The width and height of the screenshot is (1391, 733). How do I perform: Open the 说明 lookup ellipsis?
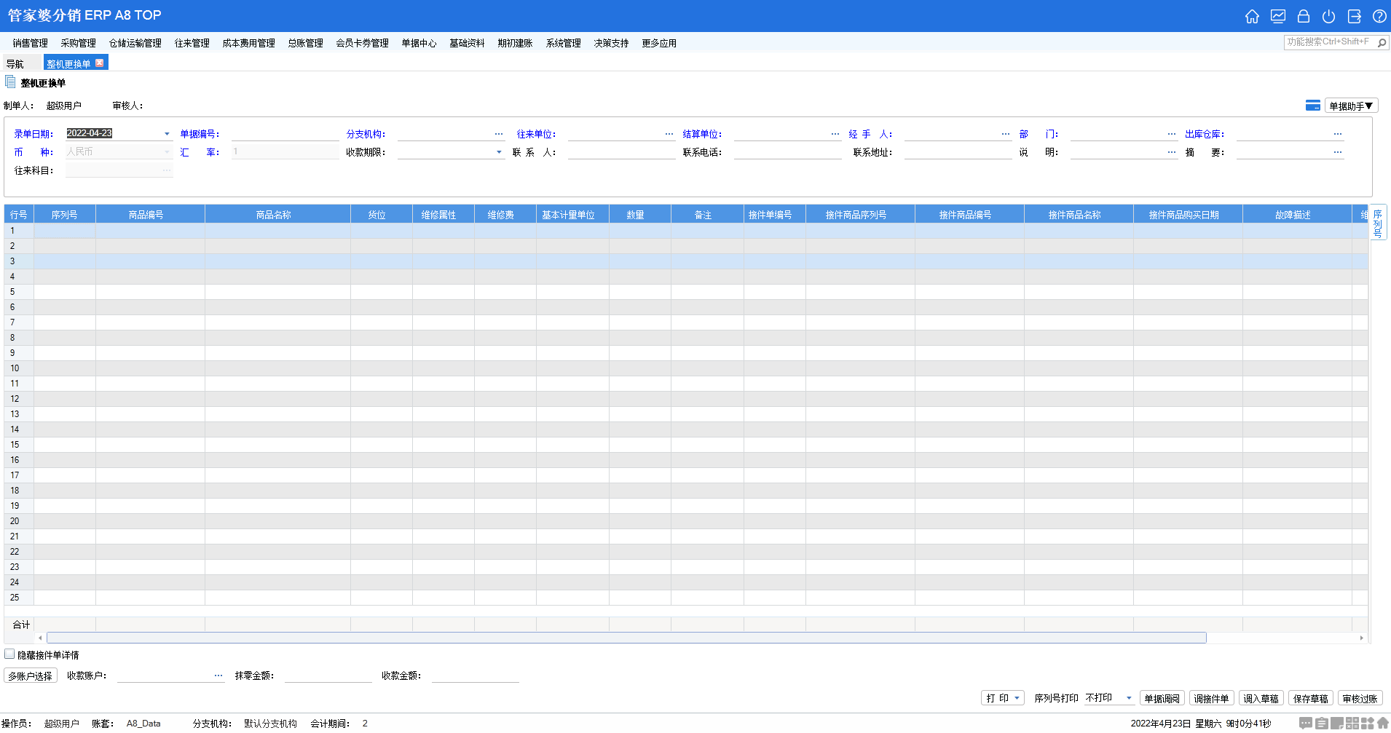coord(1172,152)
